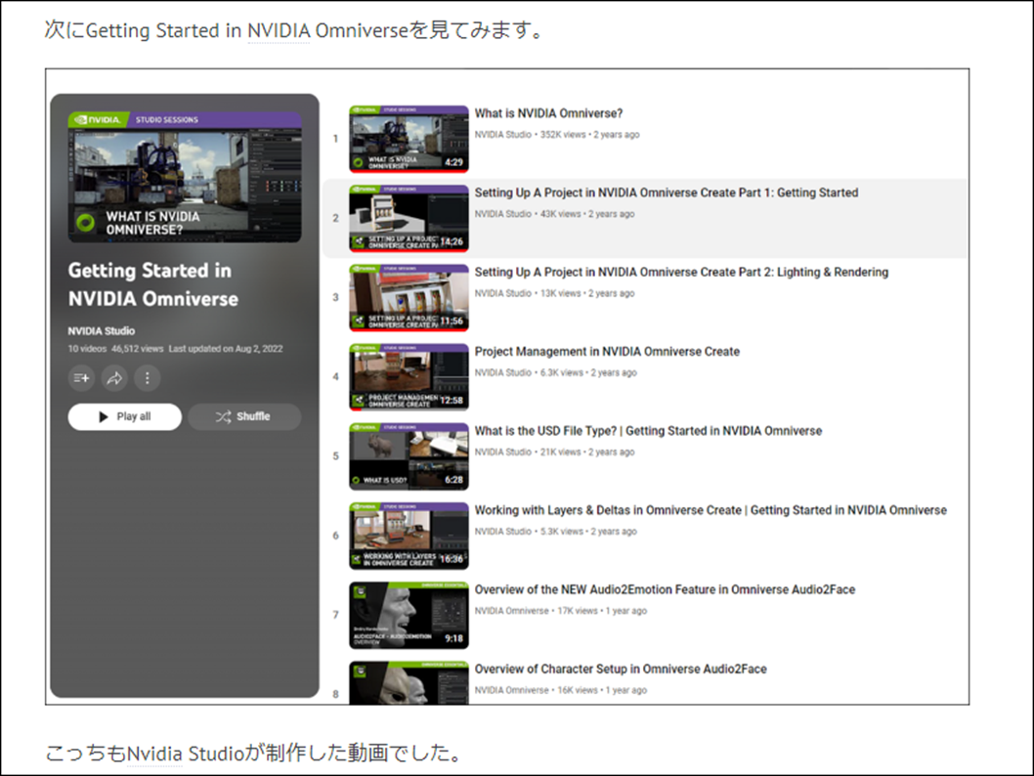The image size is (1034, 776).
Task: Open the video titled What is NVIDIA Omniverse?
Action: pyautogui.click(x=548, y=113)
